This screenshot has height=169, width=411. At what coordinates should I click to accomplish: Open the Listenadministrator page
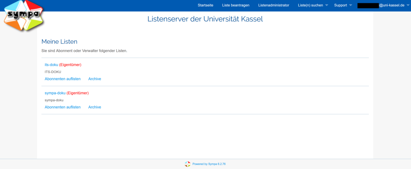[274, 5]
